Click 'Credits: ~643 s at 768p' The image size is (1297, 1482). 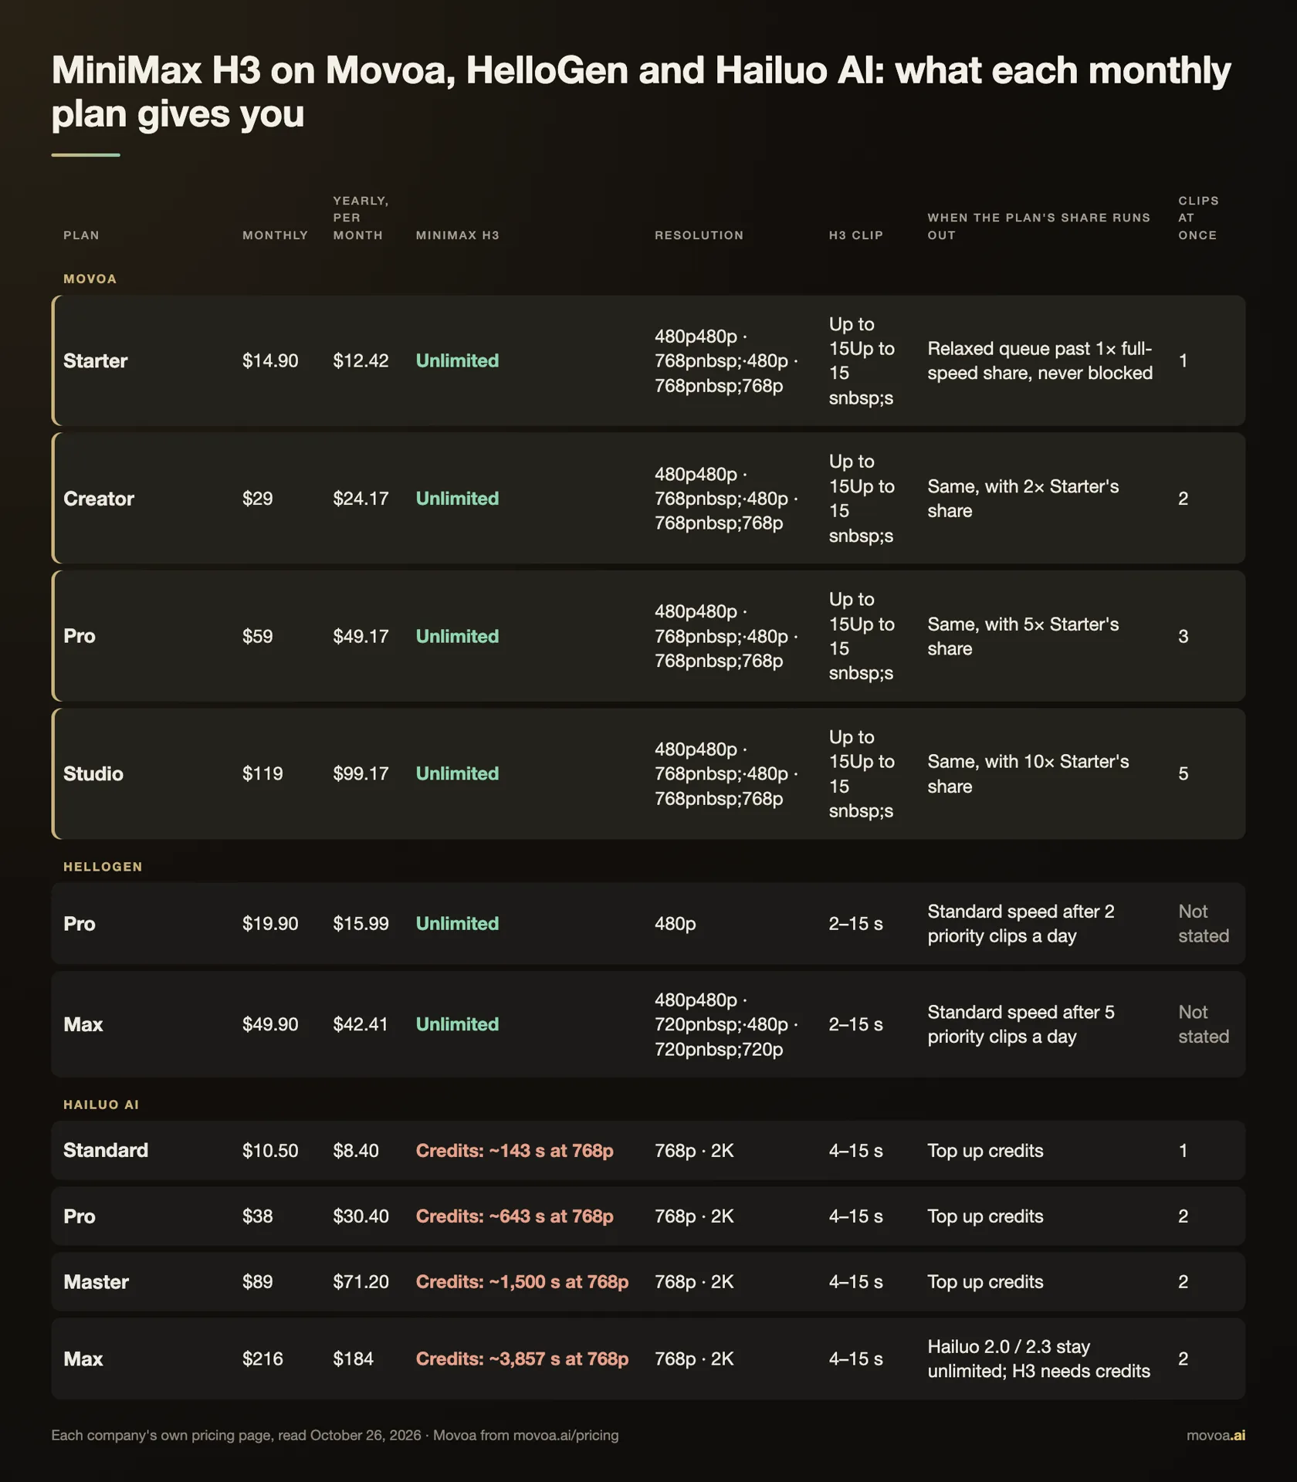[x=514, y=1216]
